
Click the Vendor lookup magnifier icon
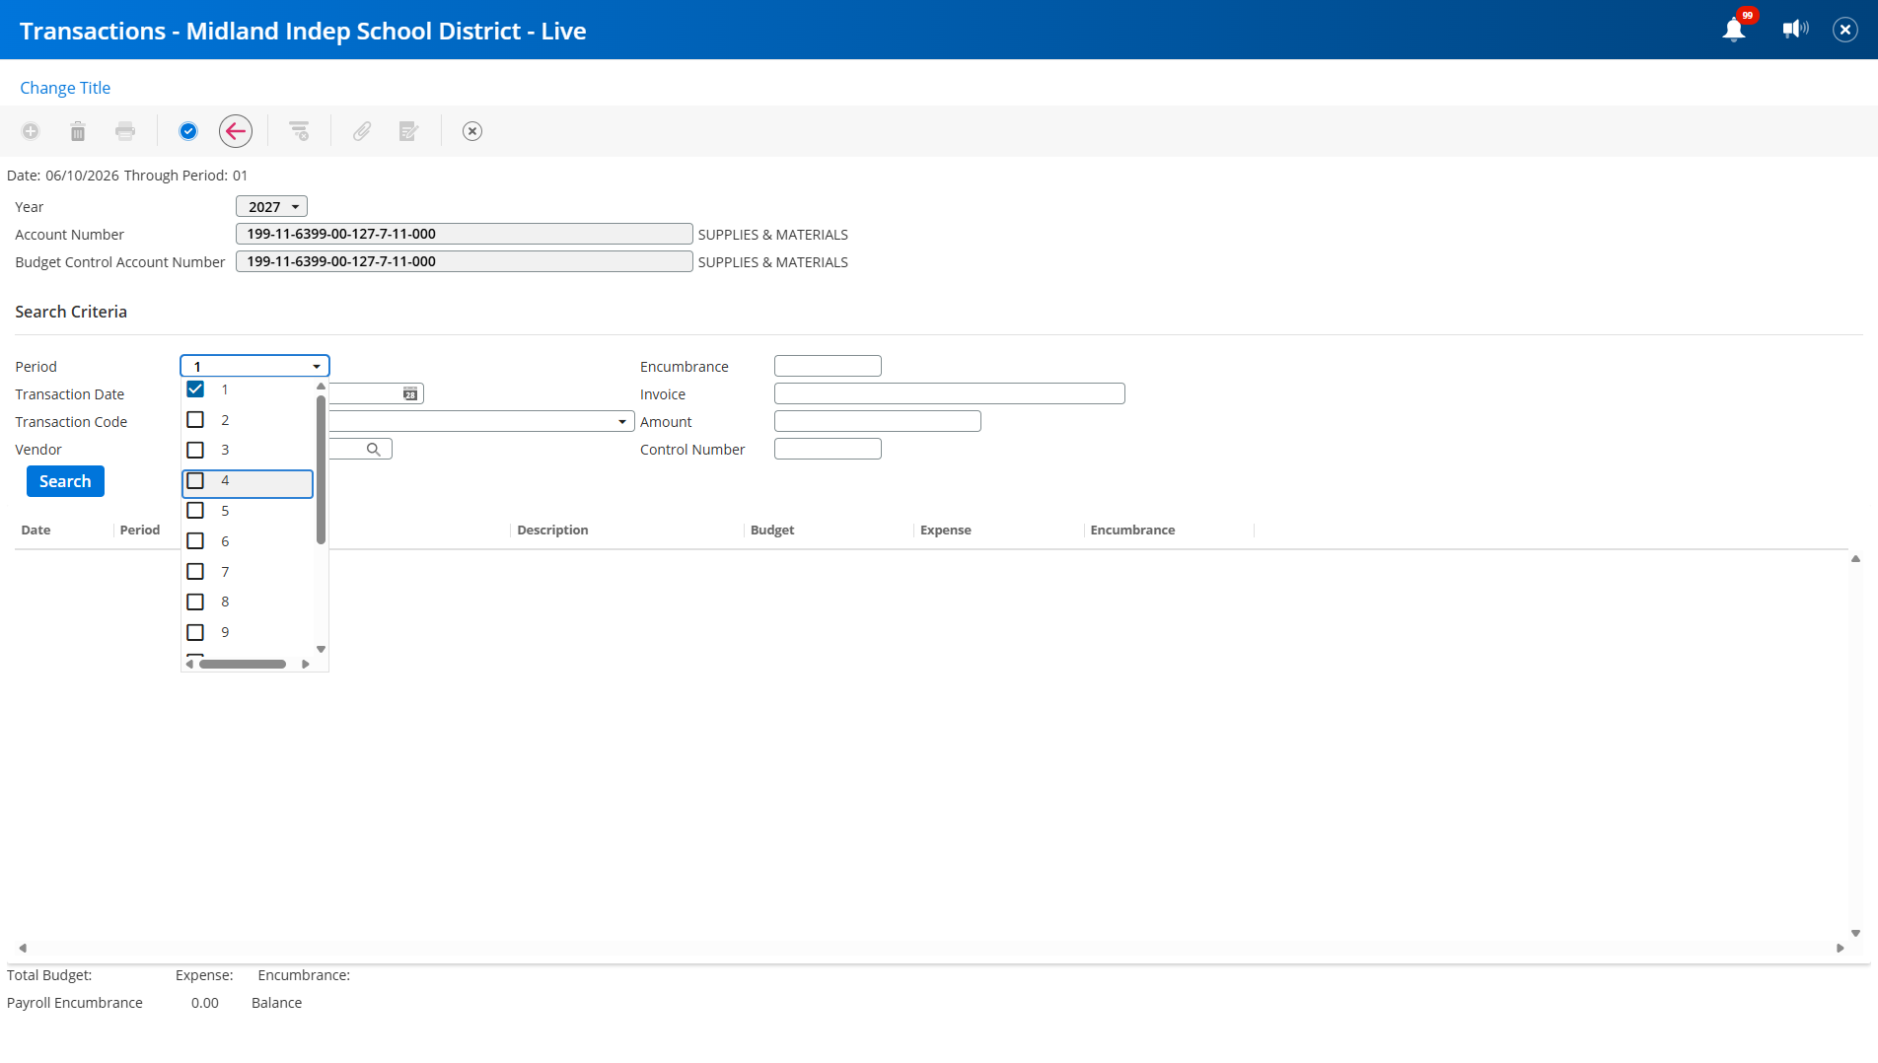coord(374,450)
